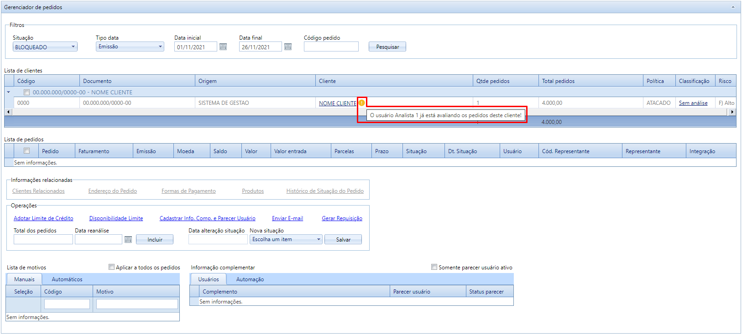Toggle Somente parecer usuário ativo
742x335 pixels.
(434, 267)
